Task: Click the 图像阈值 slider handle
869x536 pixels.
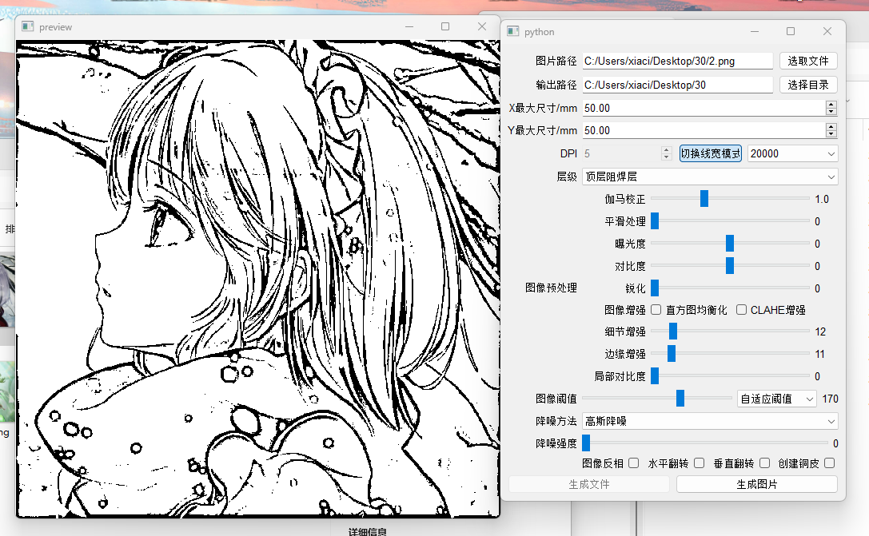Action: (680, 398)
